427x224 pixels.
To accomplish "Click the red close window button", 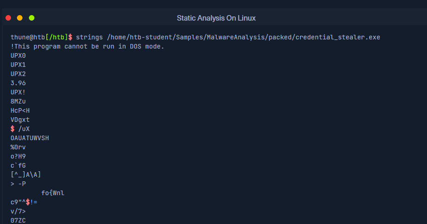I will coord(8,18).
